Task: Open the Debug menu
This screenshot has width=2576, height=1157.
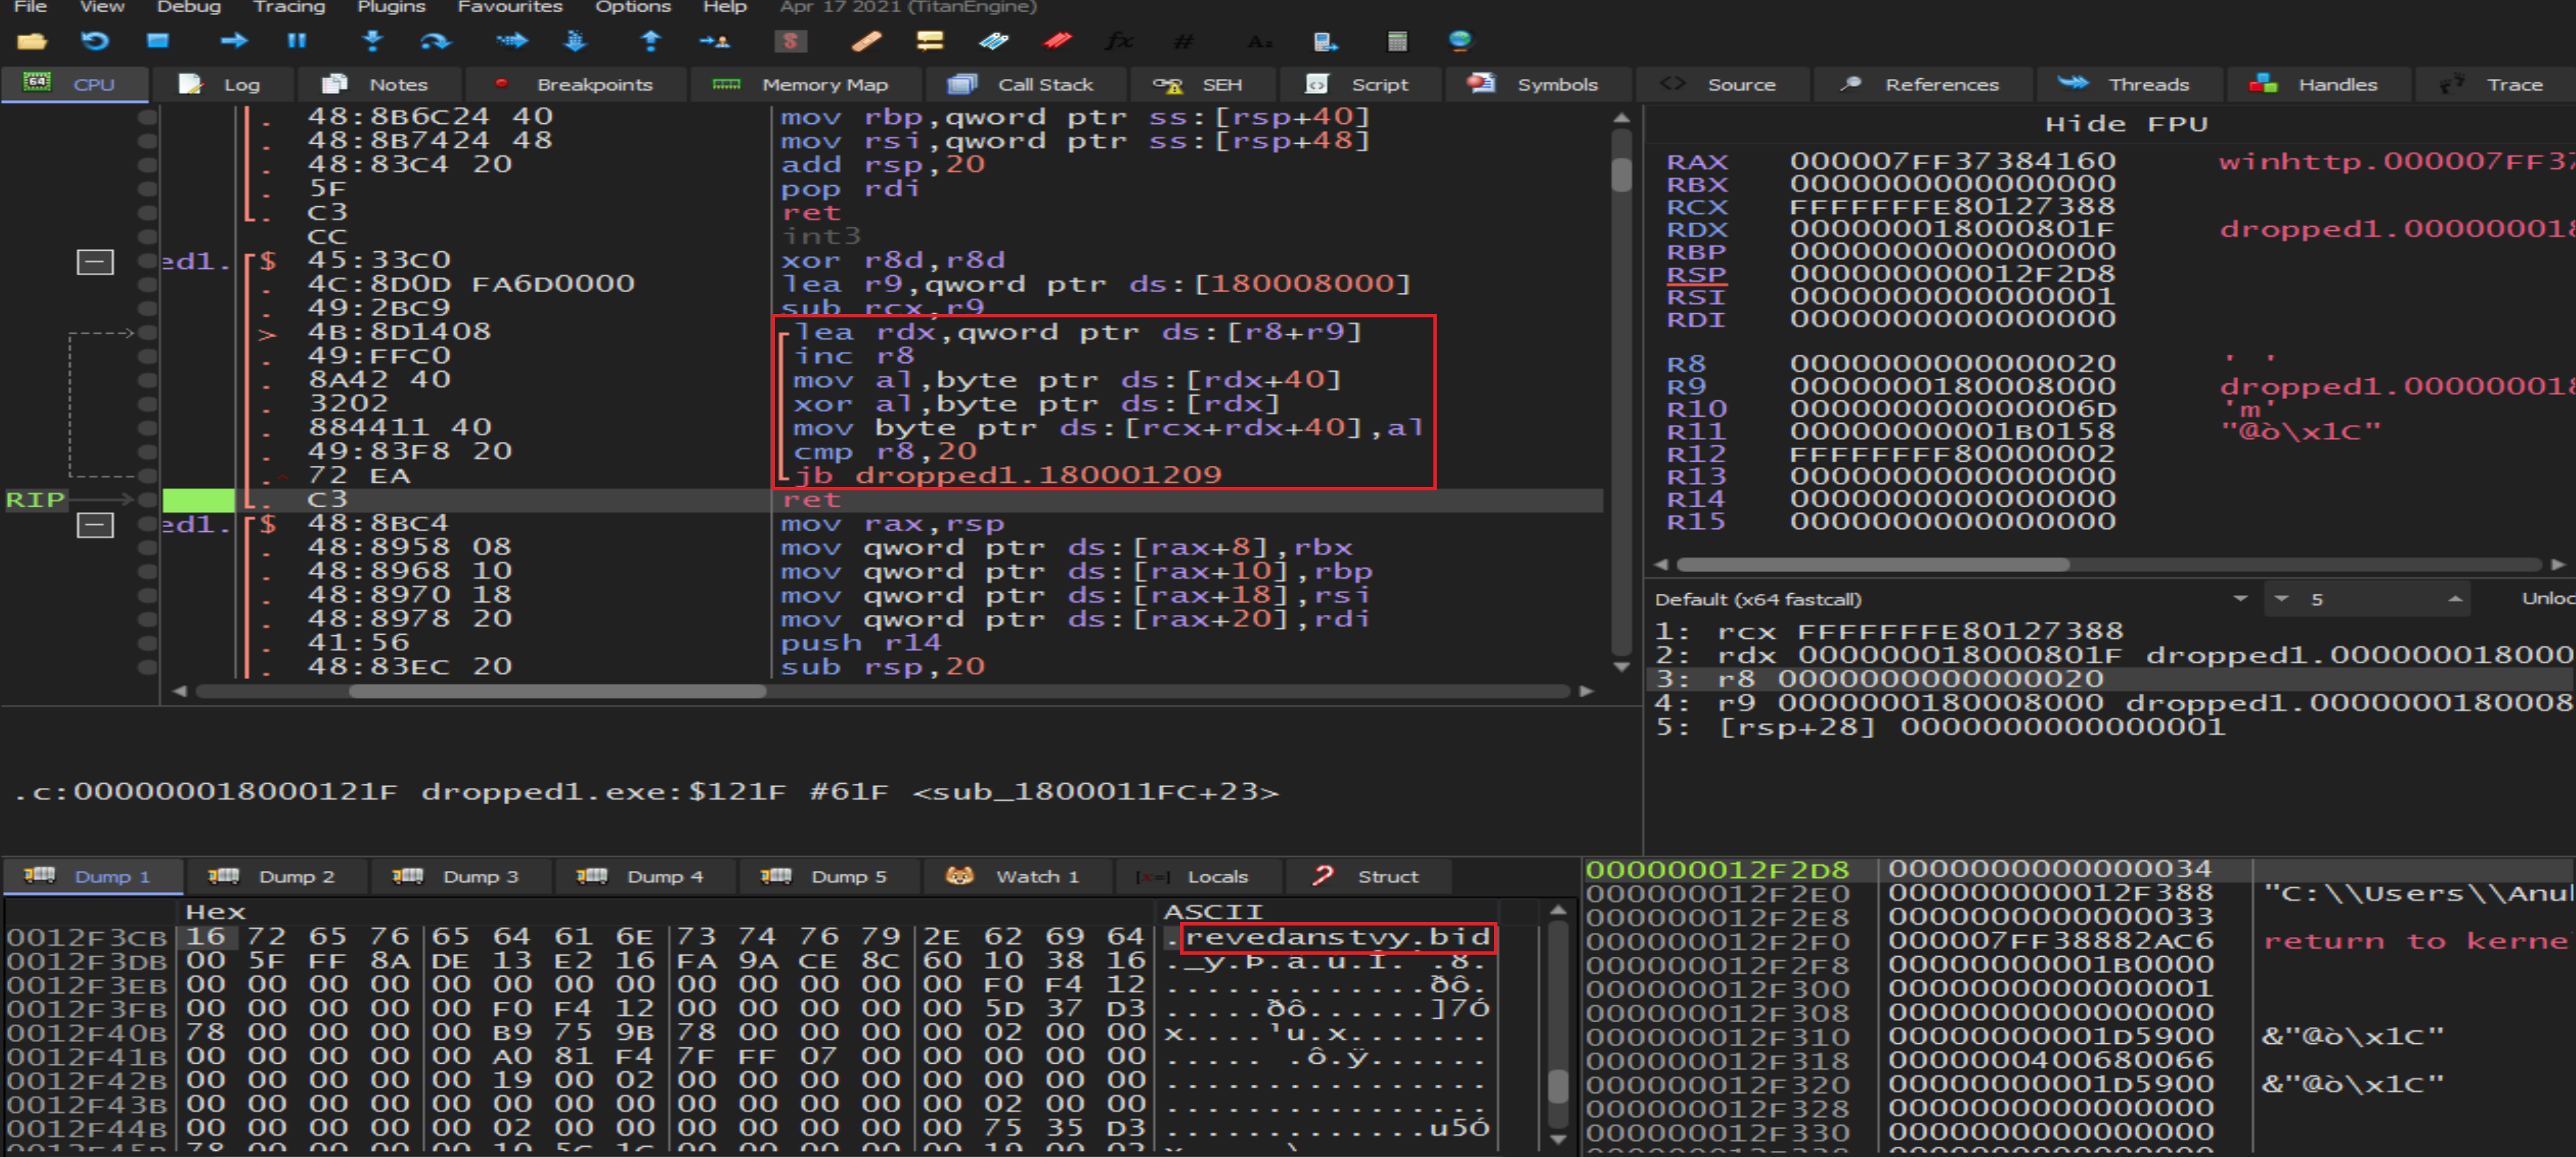Action: [188, 7]
